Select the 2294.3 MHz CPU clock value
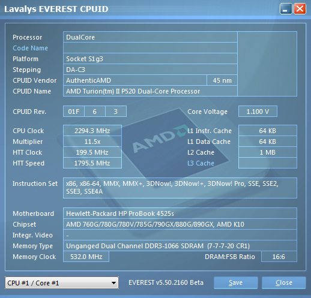Screen dimensions: 311x298 [x=92, y=131]
